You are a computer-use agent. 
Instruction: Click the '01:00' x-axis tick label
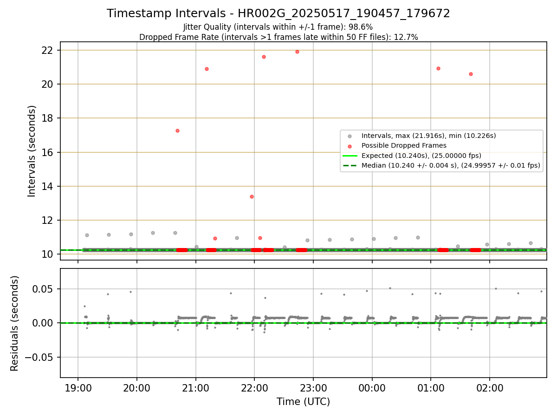pyautogui.click(x=431, y=388)
